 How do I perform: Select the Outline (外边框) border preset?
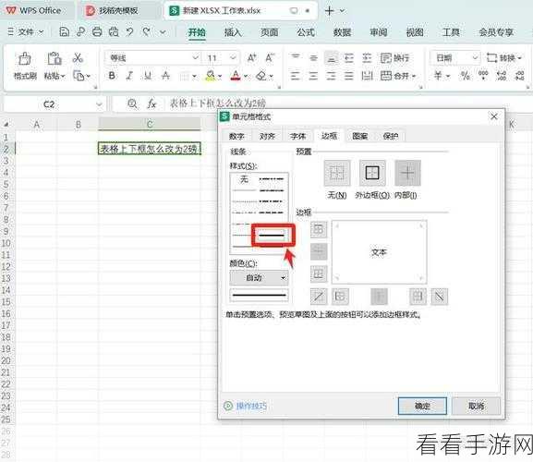372,174
